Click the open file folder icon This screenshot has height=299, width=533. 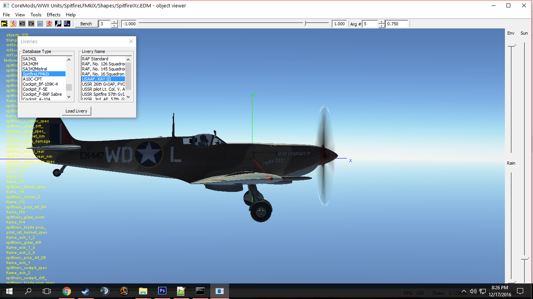coord(4,24)
